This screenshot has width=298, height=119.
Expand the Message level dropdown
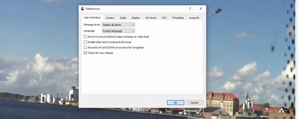click(118, 25)
